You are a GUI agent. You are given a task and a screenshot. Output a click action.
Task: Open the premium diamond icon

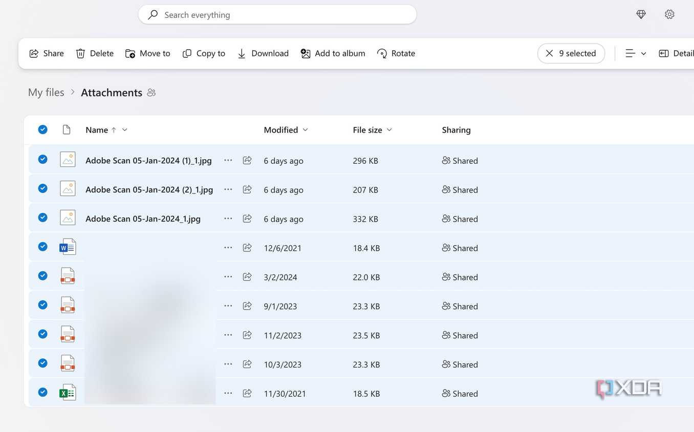(641, 15)
